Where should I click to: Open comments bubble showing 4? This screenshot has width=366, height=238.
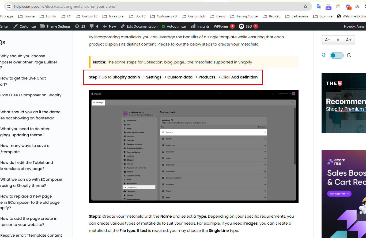coord(94,26)
